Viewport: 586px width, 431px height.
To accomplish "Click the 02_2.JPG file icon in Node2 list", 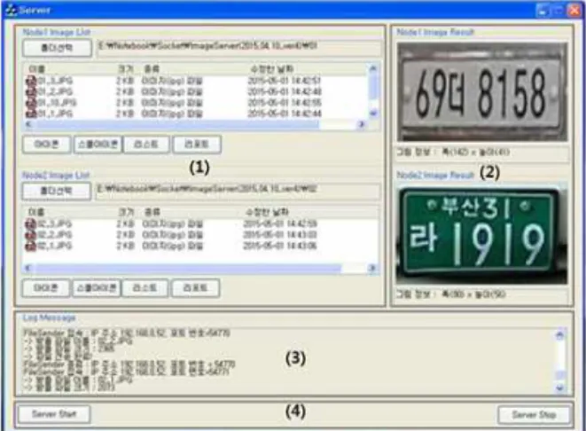I will click(x=30, y=235).
